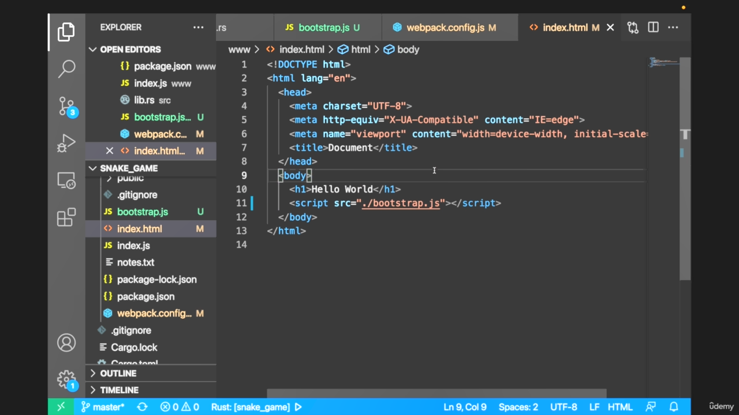
Task: Open the Run and Debug view
Action: click(66, 144)
